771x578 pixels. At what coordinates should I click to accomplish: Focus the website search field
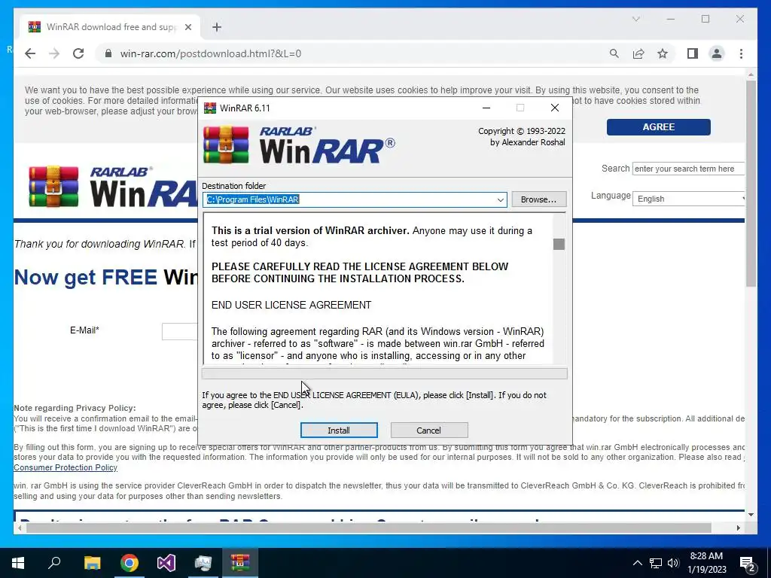[688, 169]
